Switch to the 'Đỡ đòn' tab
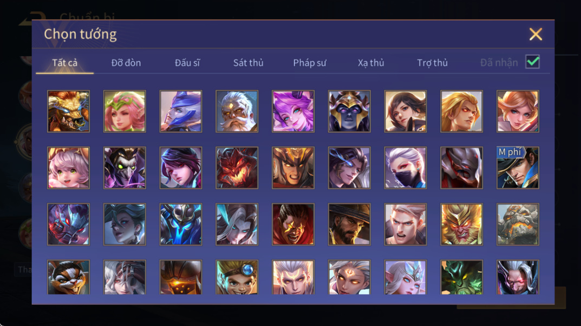The height and width of the screenshot is (326, 581). point(126,63)
